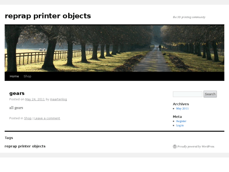Click the footer 'reprap printer objects' link
The width and height of the screenshot is (229, 172).
(x=25, y=146)
